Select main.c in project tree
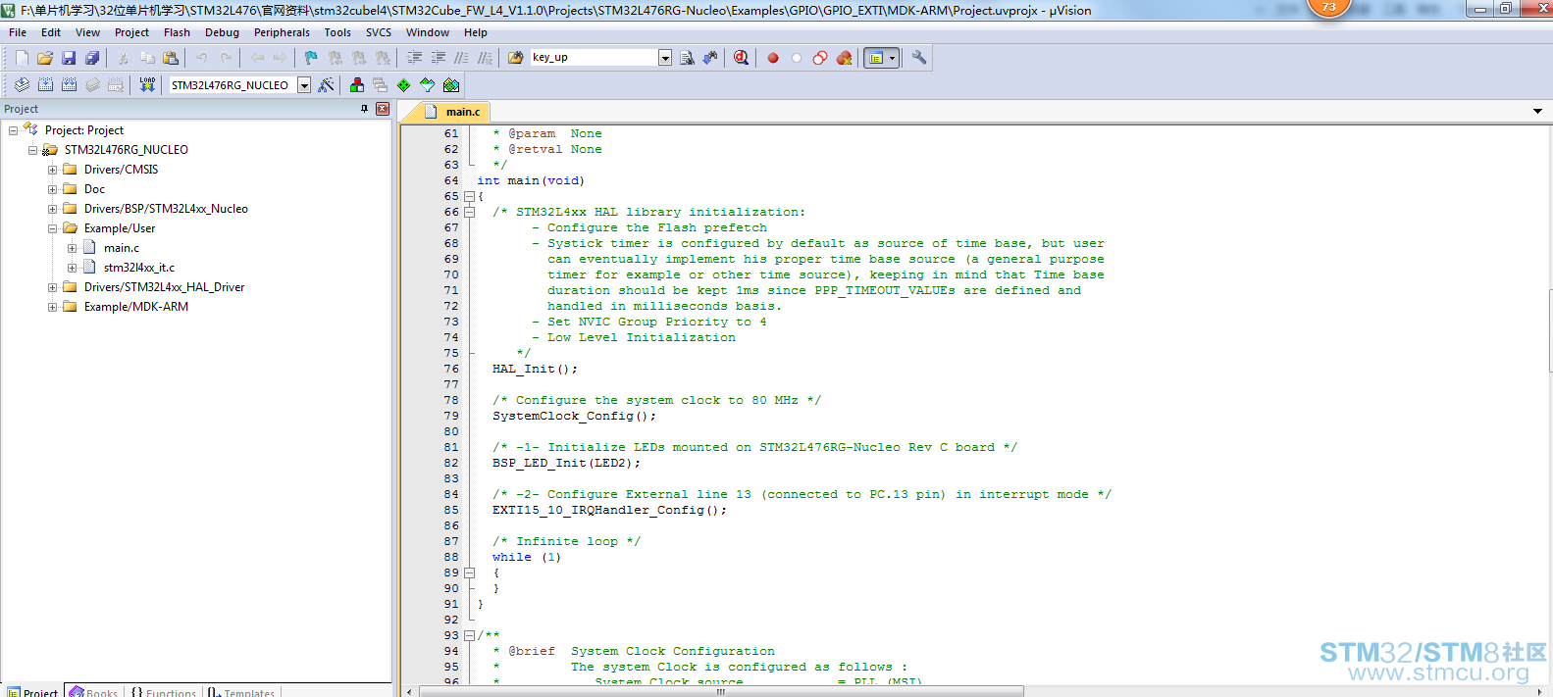The height and width of the screenshot is (697, 1553). pyautogui.click(x=122, y=248)
